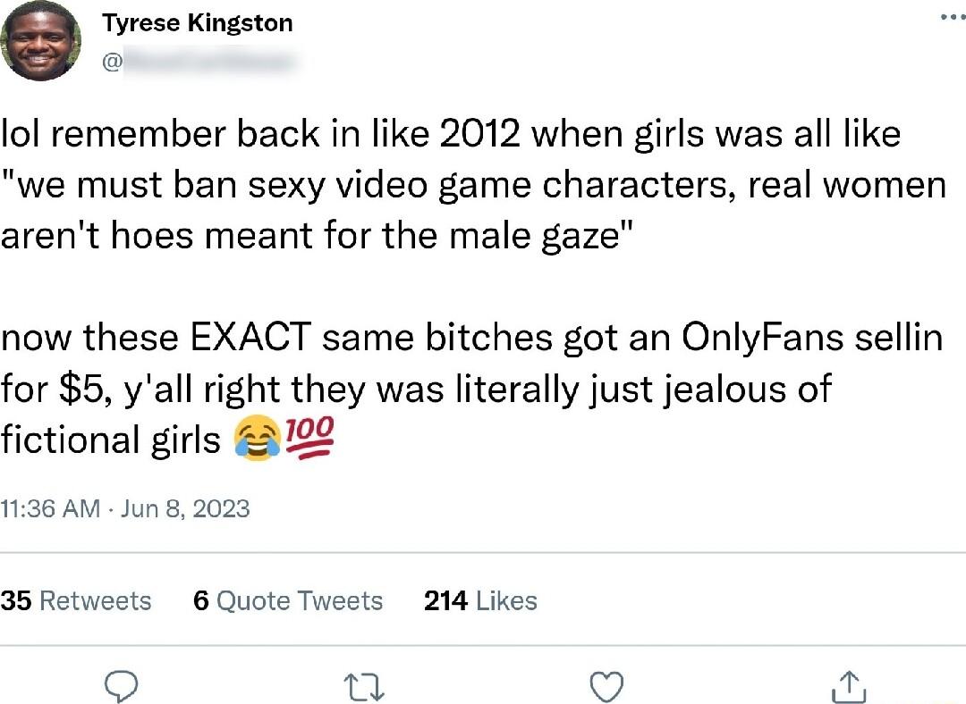Toggle the like state on the tweet

pyautogui.click(x=606, y=686)
